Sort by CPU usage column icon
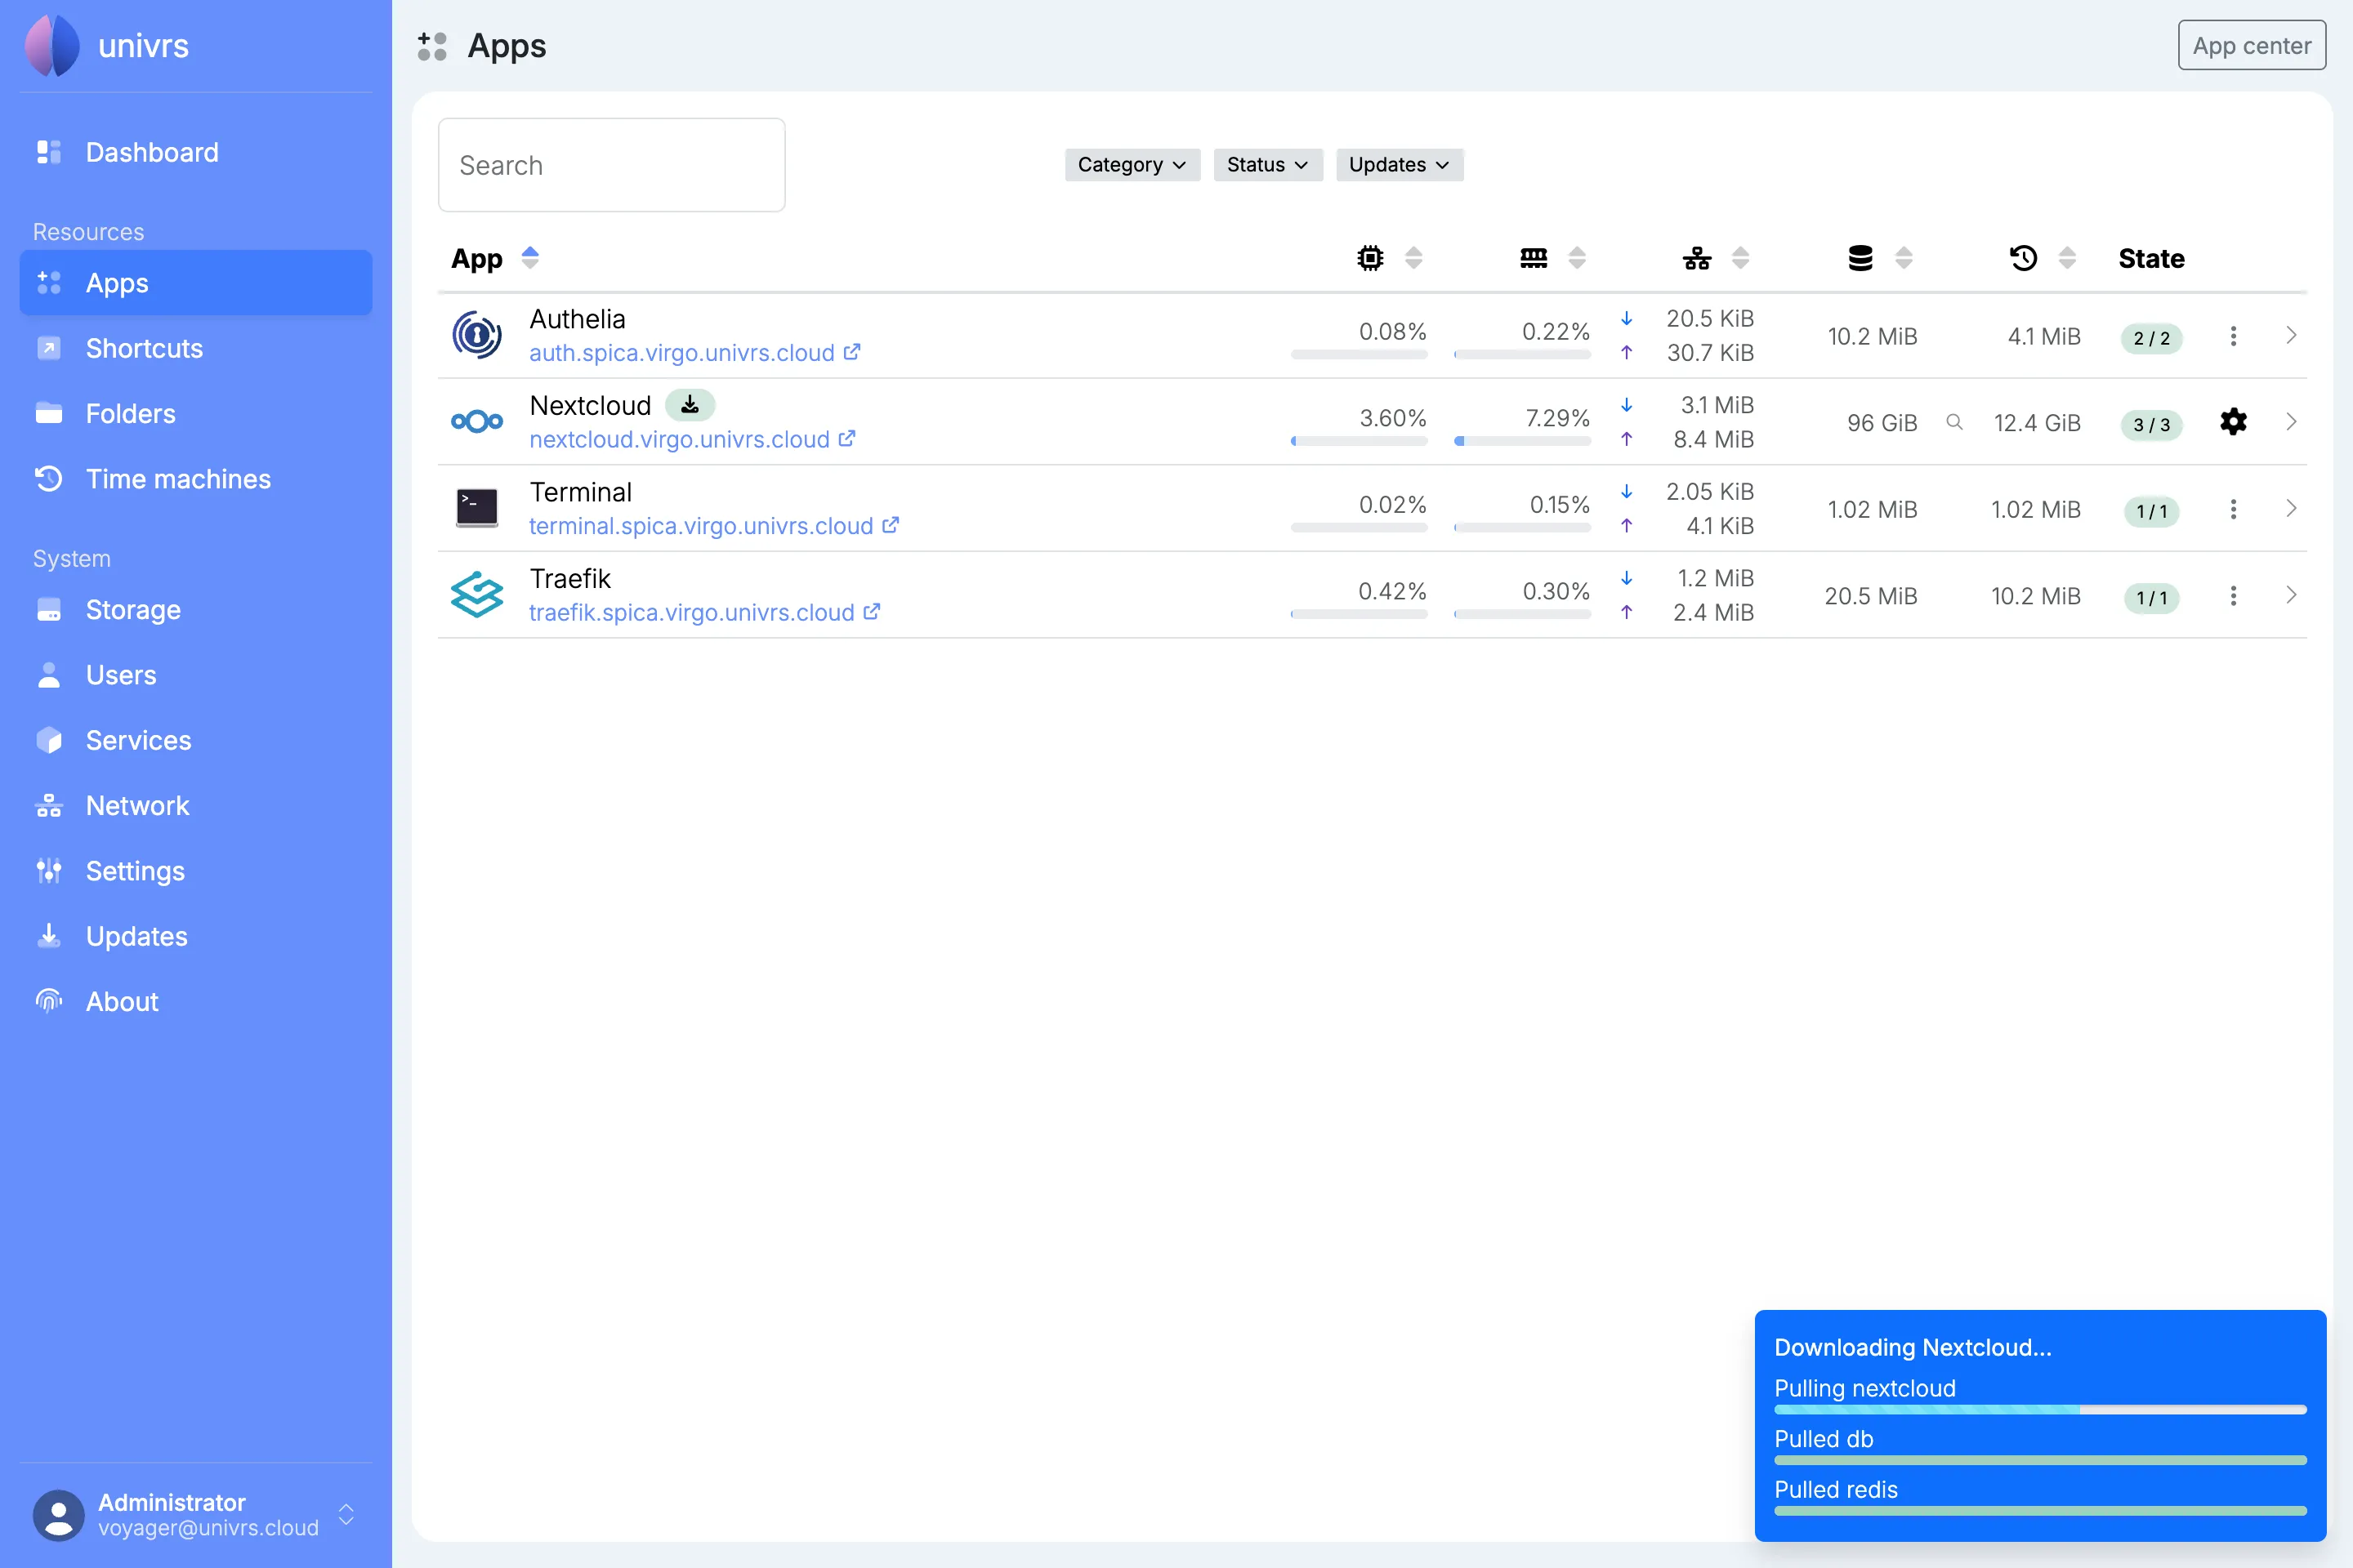The height and width of the screenshot is (1568, 2353). click(x=1369, y=258)
